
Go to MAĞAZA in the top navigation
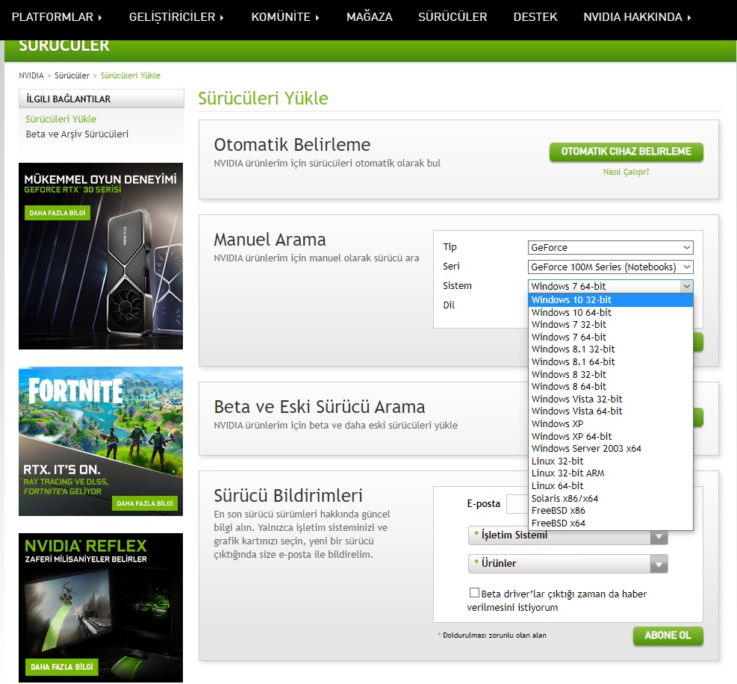point(370,17)
